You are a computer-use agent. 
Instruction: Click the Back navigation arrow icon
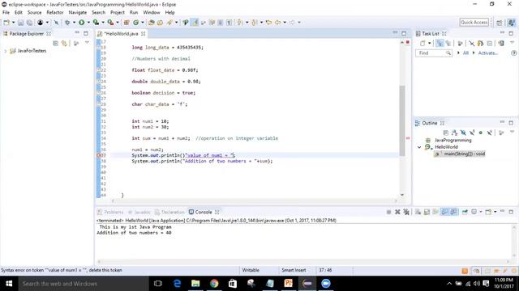pyautogui.click(x=277, y=23)
